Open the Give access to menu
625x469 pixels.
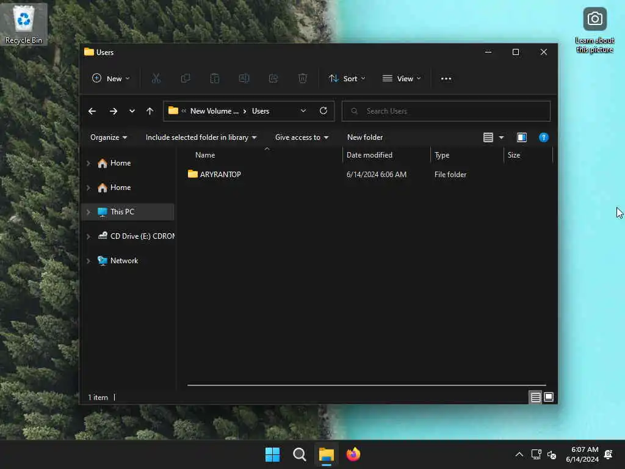coord(302,137)
